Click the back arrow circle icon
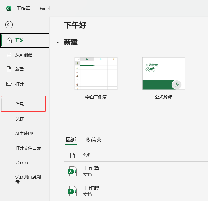The height and width of the screenshot is (201, 208). pyautogui.click(x=9, y=25)
